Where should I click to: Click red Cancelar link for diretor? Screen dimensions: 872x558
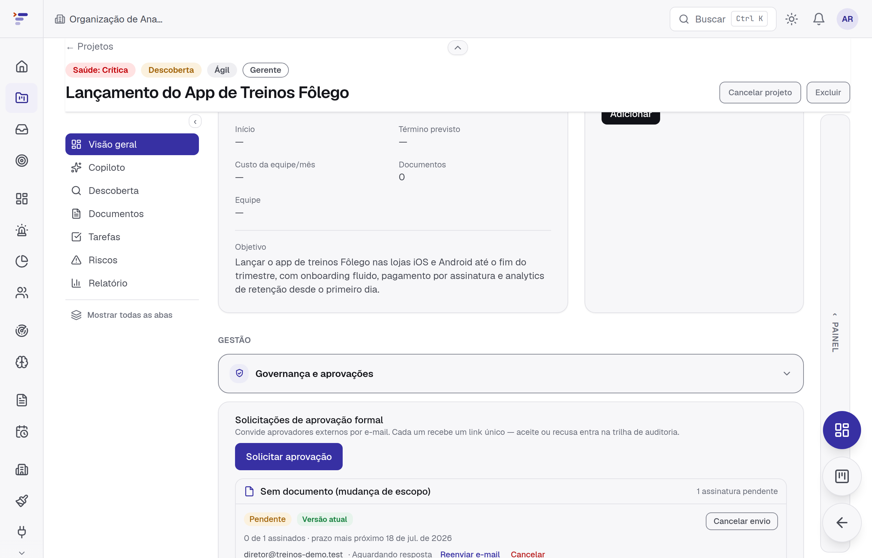click(x=528, y=554)
